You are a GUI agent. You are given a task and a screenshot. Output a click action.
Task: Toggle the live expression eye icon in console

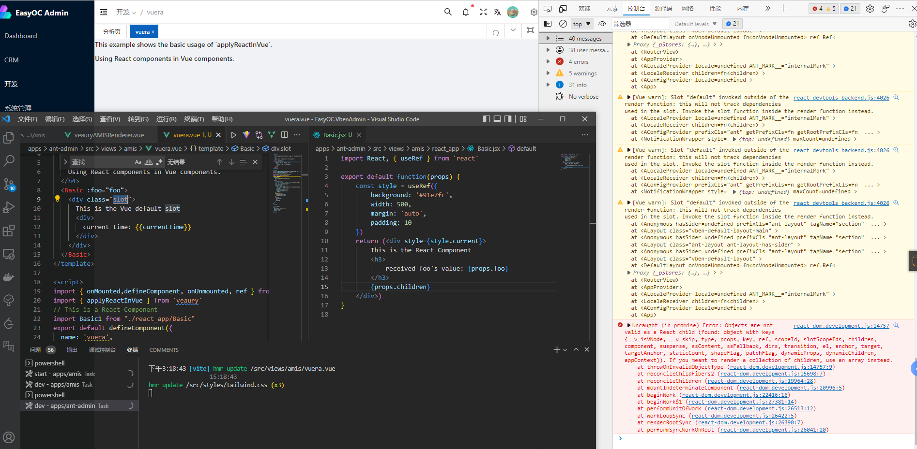point(602,23)
